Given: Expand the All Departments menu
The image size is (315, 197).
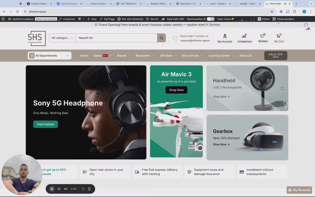Looking at the screenshot, I should click(x=49, y=56).
